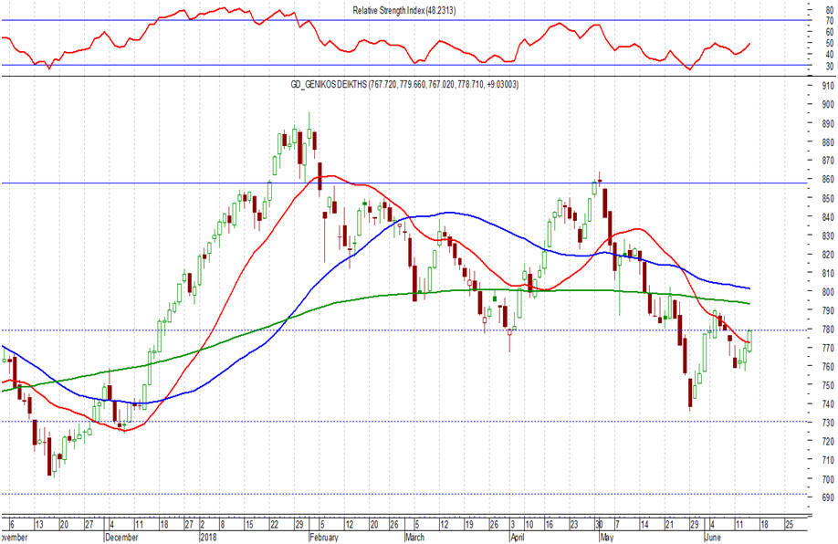Click the 850 price axis label
The height and width of the screenshot is (544, 838).
pos(828,198)
